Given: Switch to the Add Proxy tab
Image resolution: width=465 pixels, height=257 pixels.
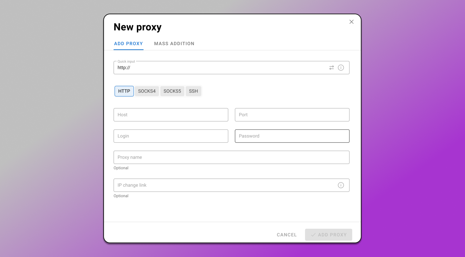Looking at the screenshot, I should (x=129, y=43).
